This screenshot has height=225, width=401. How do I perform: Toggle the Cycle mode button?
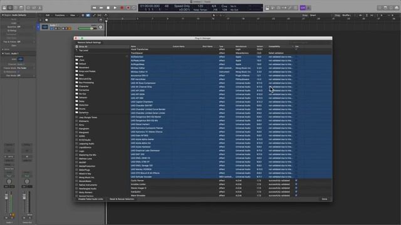133,8
